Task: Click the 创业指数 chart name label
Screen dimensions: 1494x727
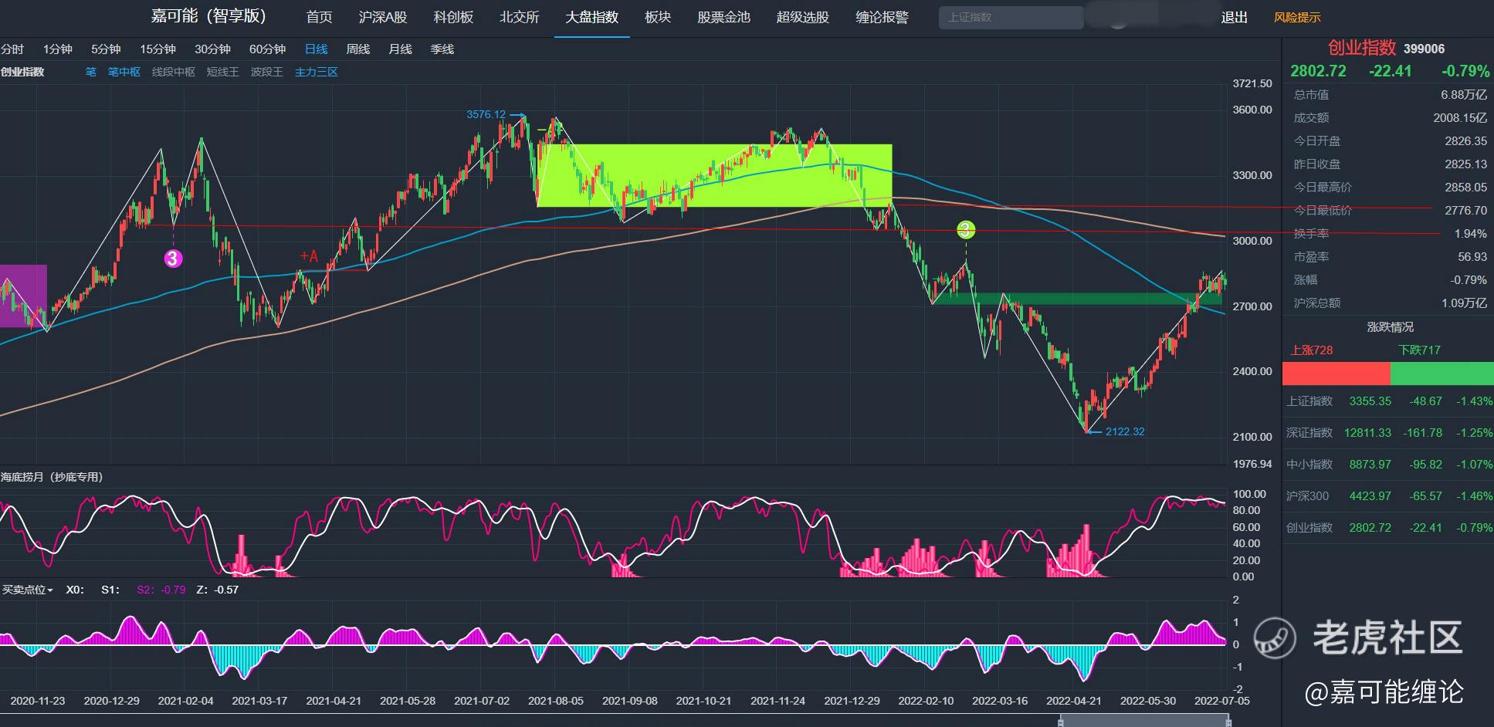Action: click(x=22, y=72)
